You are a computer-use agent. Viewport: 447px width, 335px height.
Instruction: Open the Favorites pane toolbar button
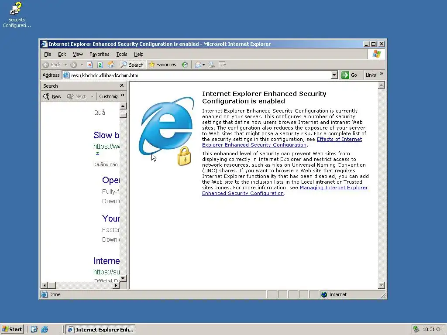click(x=162, y=65)
